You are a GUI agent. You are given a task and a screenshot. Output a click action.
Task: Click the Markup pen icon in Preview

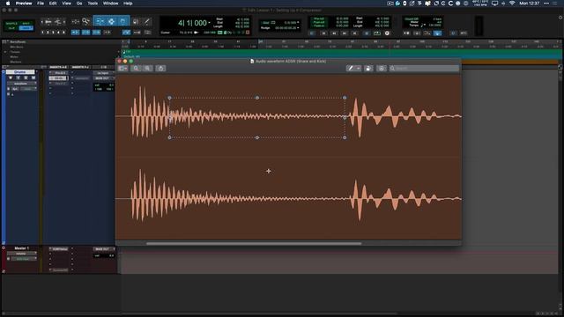[351, 69]
